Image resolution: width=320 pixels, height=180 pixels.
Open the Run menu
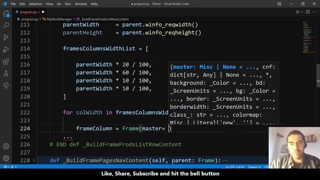(68, 4)
